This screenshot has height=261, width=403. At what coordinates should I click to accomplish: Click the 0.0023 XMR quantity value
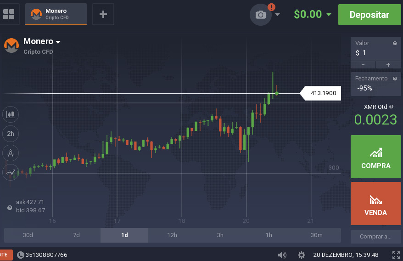375,120
